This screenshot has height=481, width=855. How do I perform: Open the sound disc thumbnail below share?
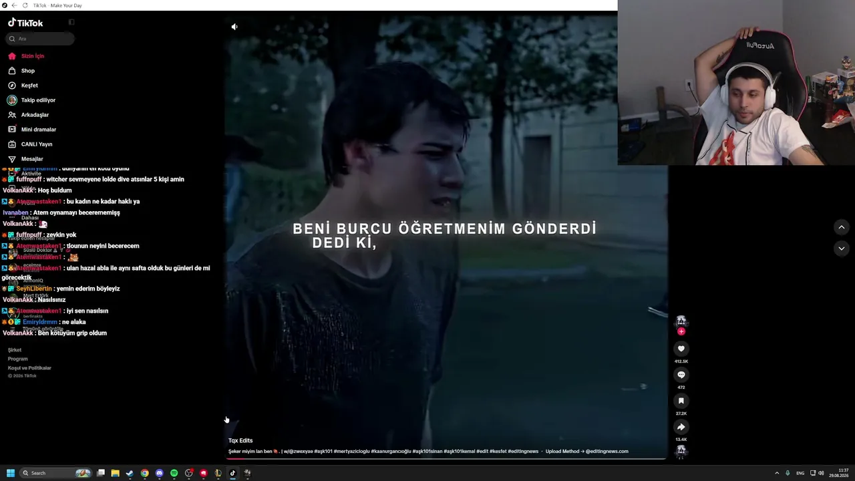pos(681,451)
